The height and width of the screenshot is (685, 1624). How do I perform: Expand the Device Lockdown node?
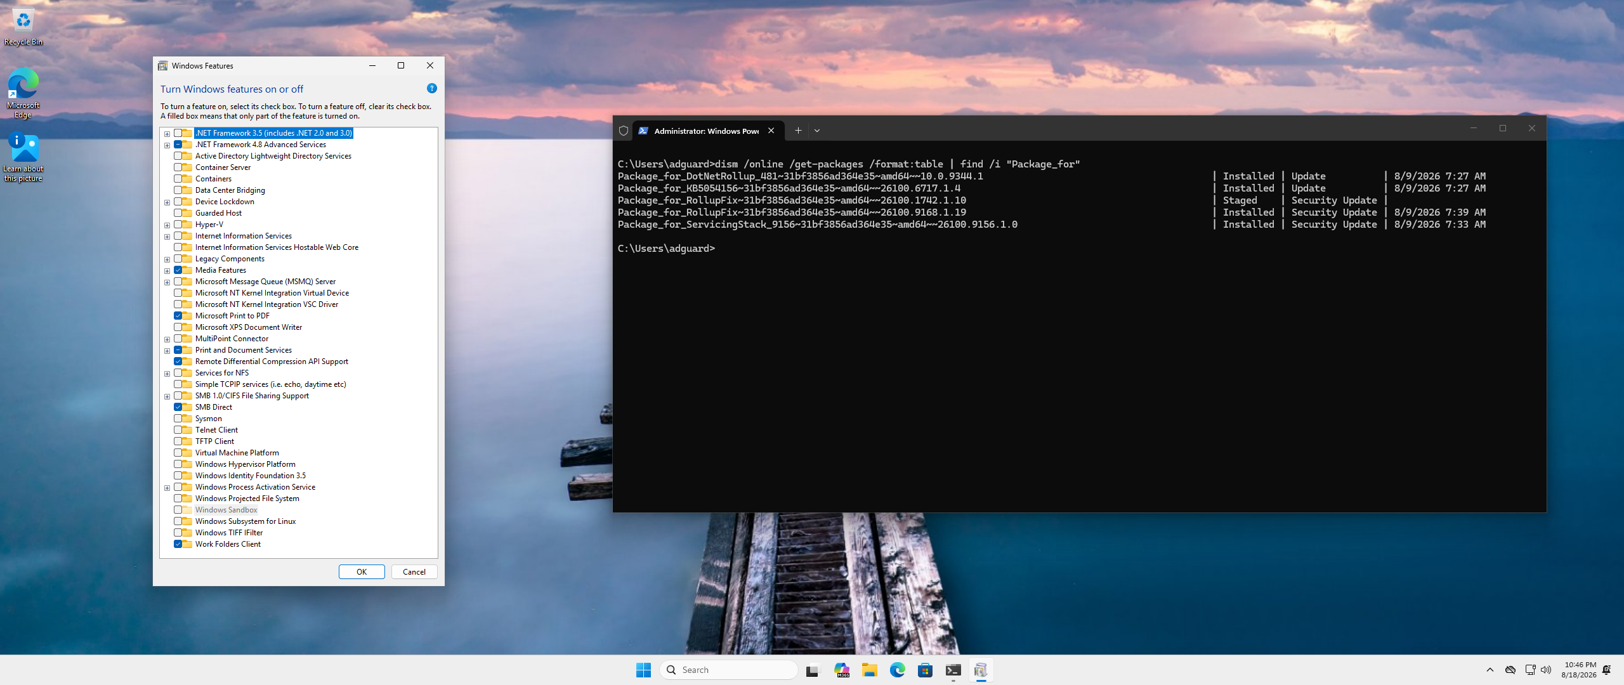167,202
